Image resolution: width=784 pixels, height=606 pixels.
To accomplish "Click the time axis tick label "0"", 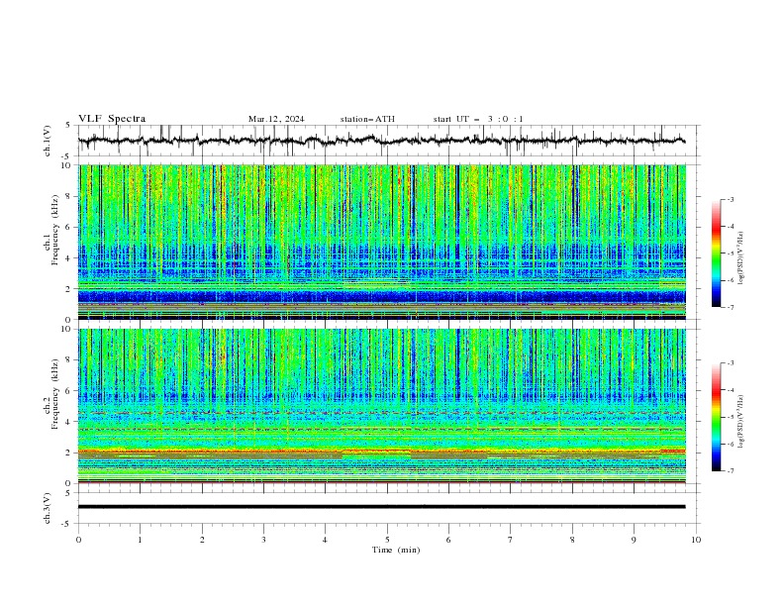I will [78, 540].
